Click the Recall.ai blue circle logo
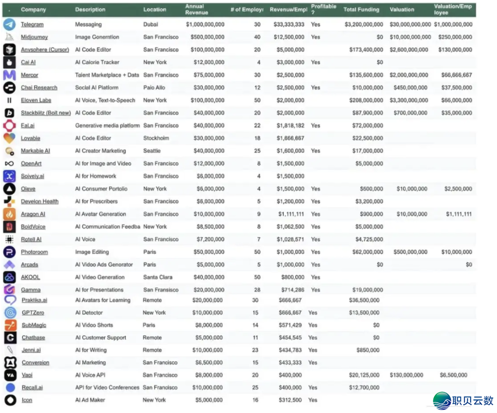Screen dimensions: 497x413 (10, 388)
